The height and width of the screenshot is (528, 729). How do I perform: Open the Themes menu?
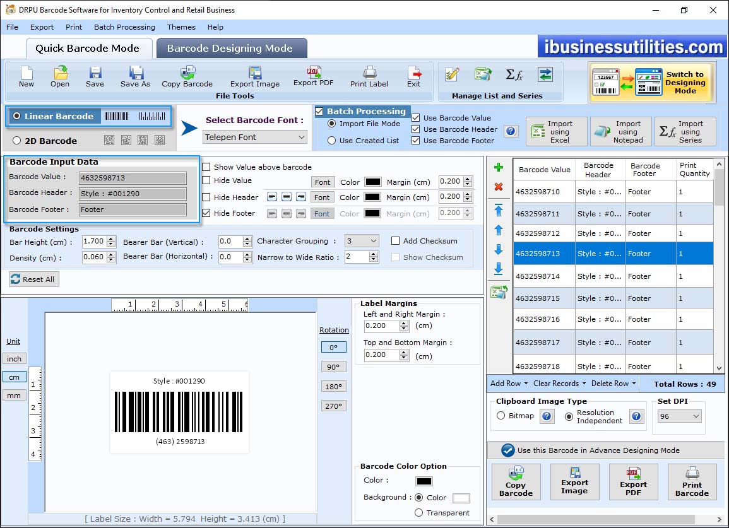click(x=181, y=27)
